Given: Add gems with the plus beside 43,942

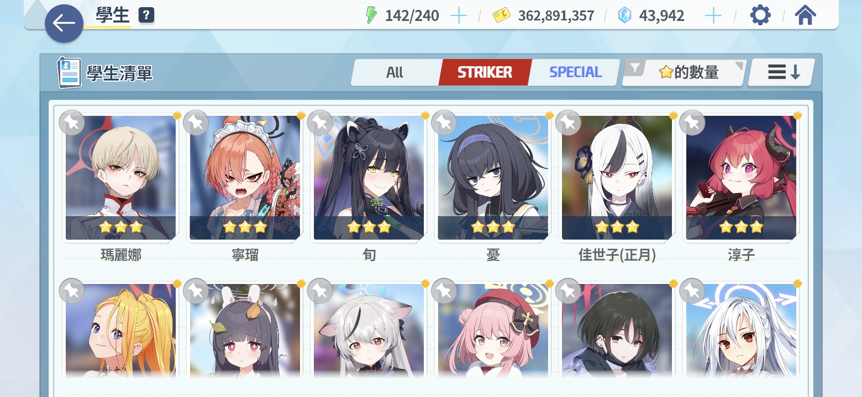Looking at the screenshot, I should tap(713, 15).
